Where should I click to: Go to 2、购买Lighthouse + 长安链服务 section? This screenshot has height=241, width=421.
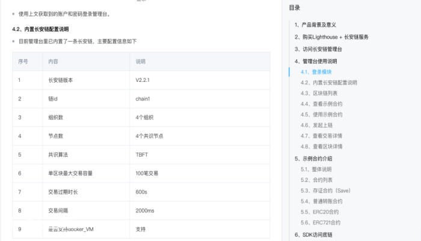tap(331, 37)
